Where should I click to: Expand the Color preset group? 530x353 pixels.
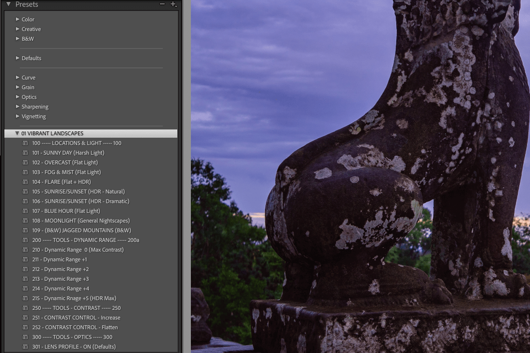pos(18,19)
